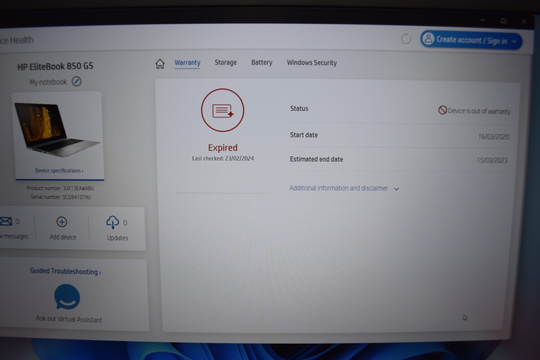Click the My notebook label
Viewport: 540px width, 360px height.
(48, 82)
